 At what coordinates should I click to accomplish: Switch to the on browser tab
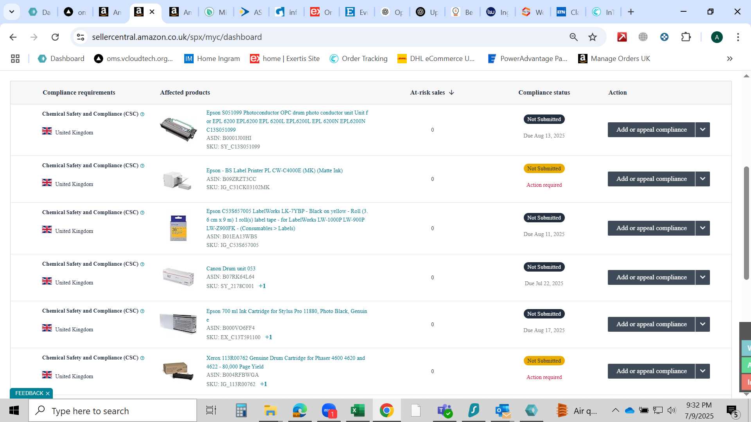pyautogui.click(x=75, y=12)
